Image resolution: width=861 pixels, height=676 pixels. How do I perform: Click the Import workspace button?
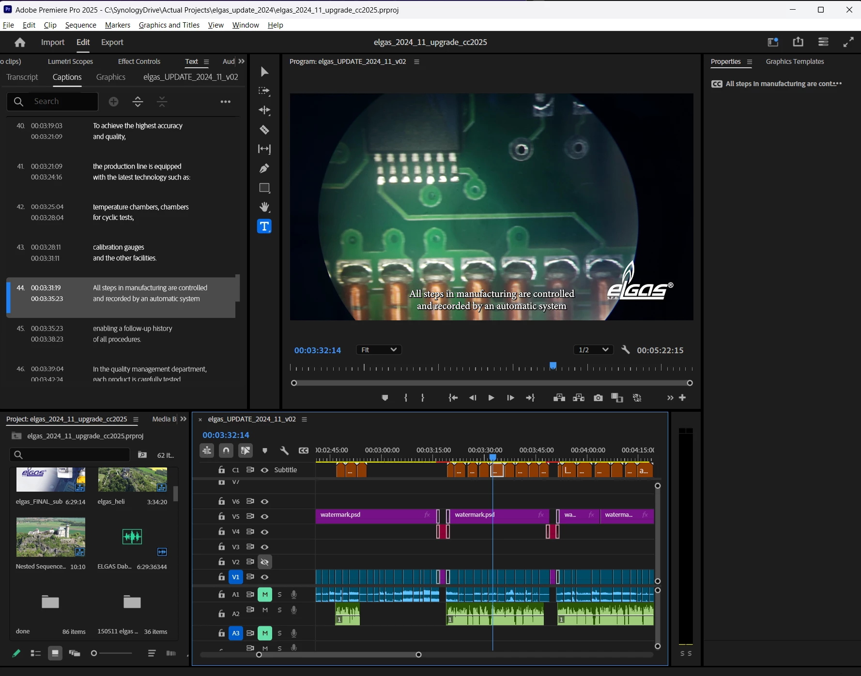(53, 43)
